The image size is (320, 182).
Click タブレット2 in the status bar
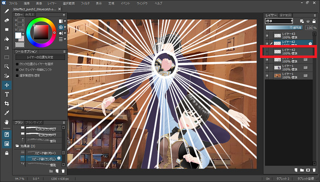click(x=282, y=178)
